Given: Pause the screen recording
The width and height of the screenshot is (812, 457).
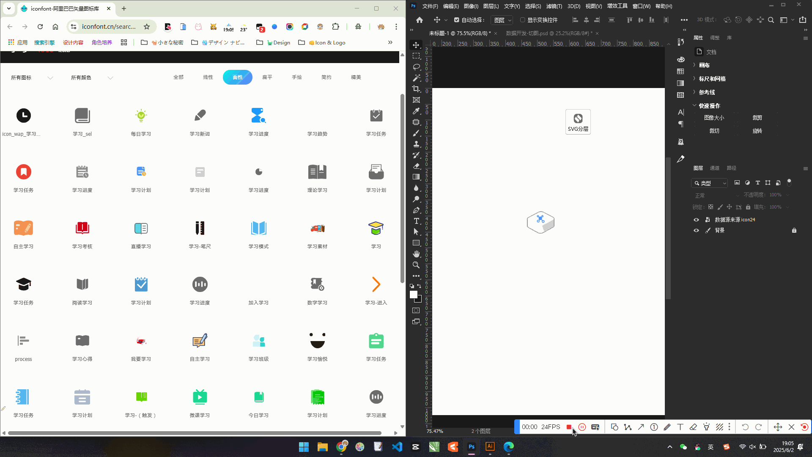Looking at the screenshot, I should (x=582, y=427).
